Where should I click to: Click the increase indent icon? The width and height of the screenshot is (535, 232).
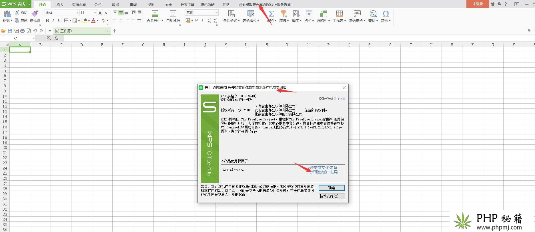click(139, 13)
